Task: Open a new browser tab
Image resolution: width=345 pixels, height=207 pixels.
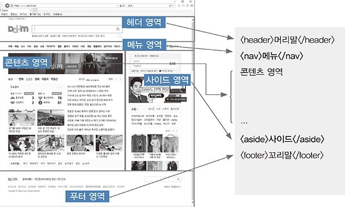Action: pyautogui.click(x=35, y=10)
